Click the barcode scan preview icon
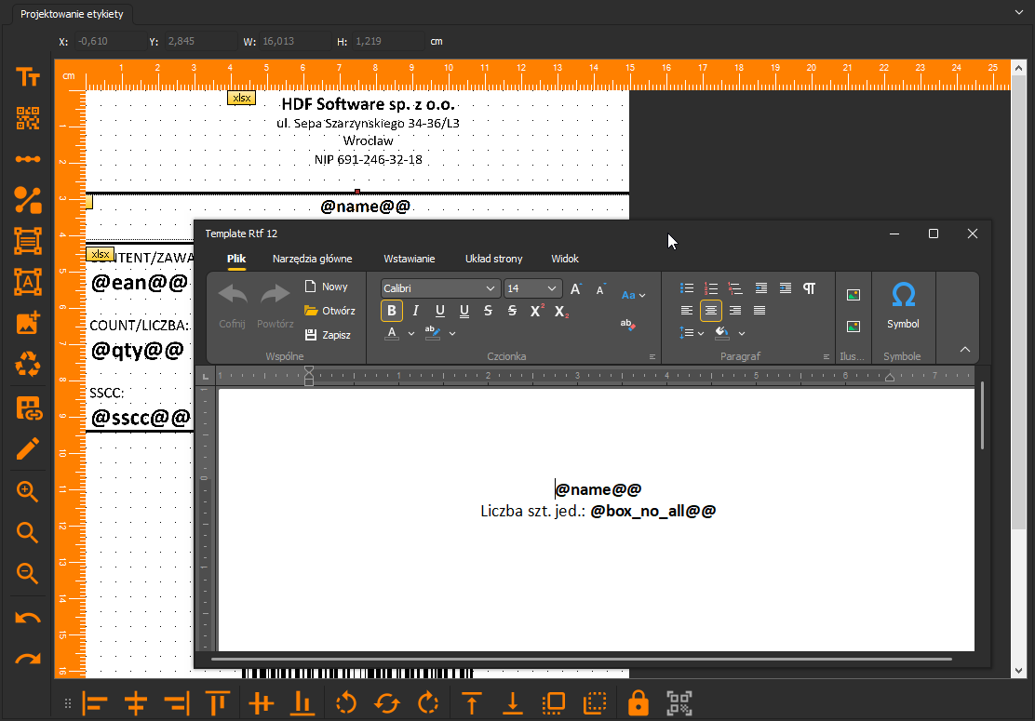This screenshot has height=721, width=1035. pyautogui.click(x=679, y=703)
